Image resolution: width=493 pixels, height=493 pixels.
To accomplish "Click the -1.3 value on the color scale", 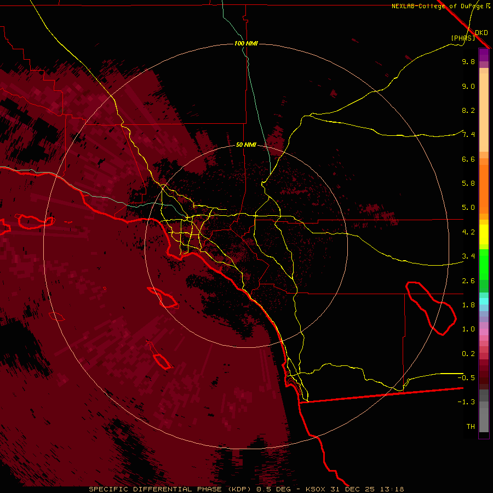I will click(466, 402).
